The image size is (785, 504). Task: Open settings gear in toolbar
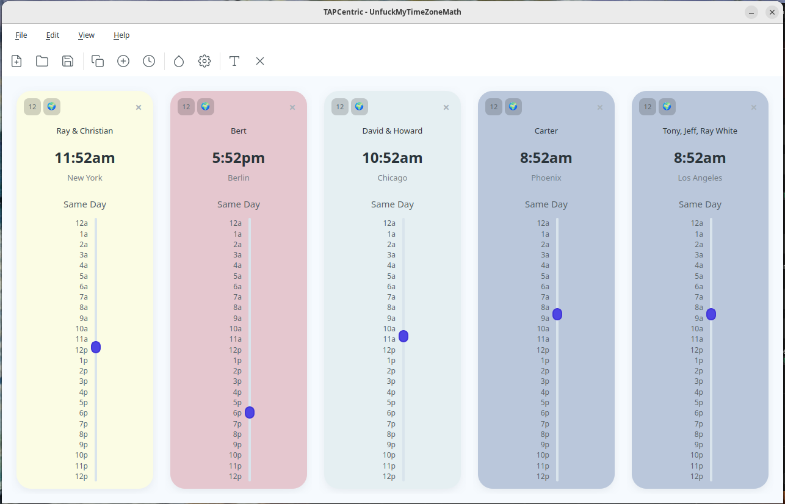[x=204, y=61]
